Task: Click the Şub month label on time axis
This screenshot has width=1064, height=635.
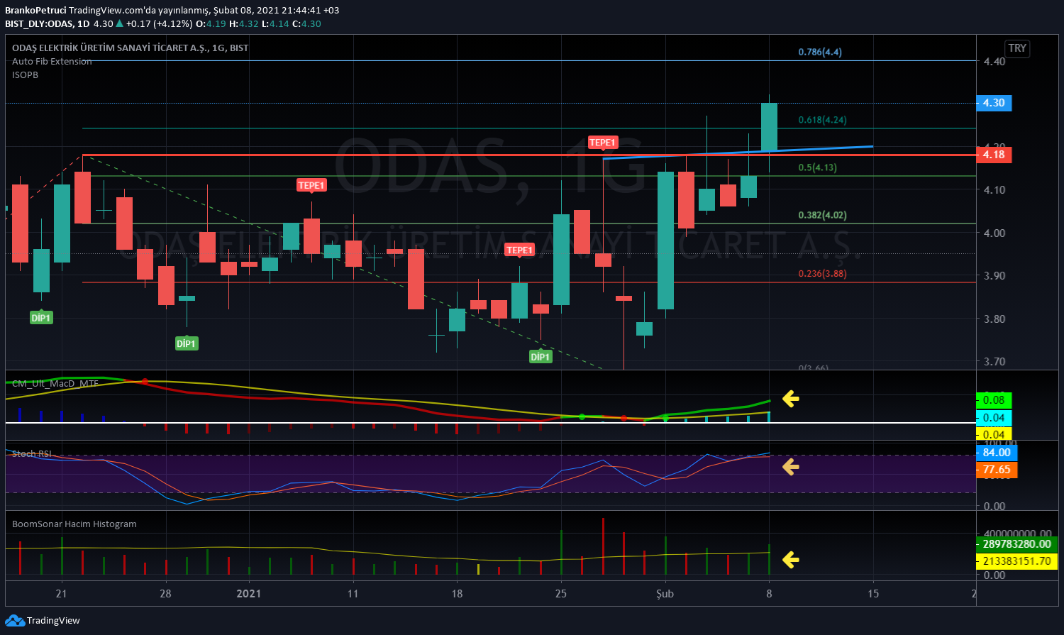Action: coord(665,593)
